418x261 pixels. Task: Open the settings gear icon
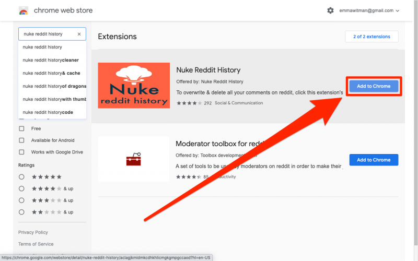coord(330,10)
